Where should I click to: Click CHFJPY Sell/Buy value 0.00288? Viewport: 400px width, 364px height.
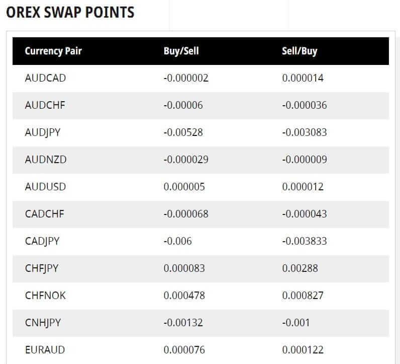(300, 268)
